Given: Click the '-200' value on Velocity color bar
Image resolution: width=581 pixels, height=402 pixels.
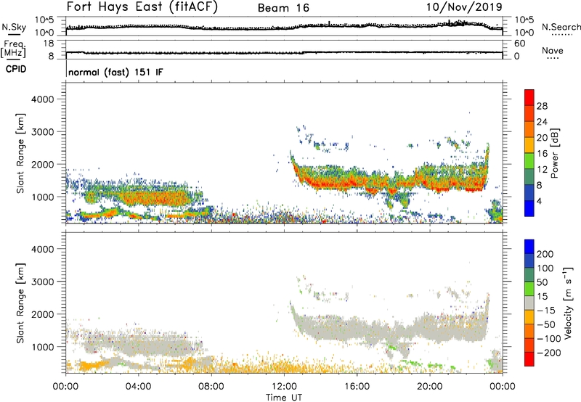Looking at the screenshot, I should (x=549, y=353).
